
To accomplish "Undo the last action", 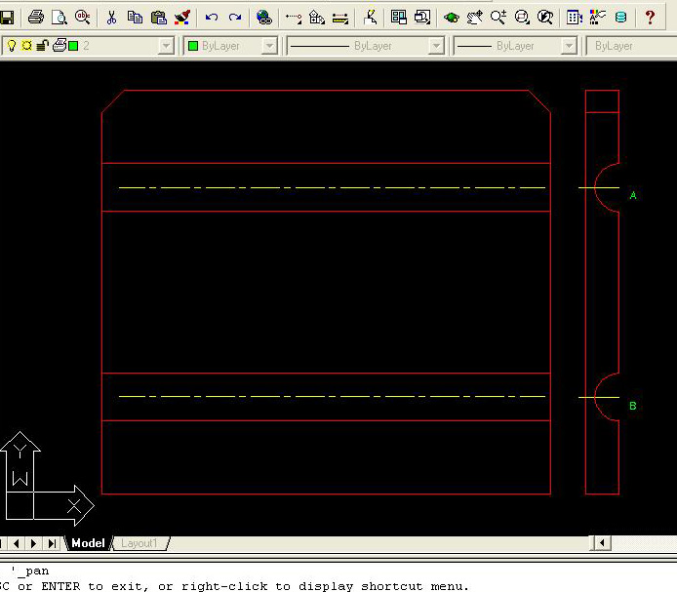I will tap(212, 18).
